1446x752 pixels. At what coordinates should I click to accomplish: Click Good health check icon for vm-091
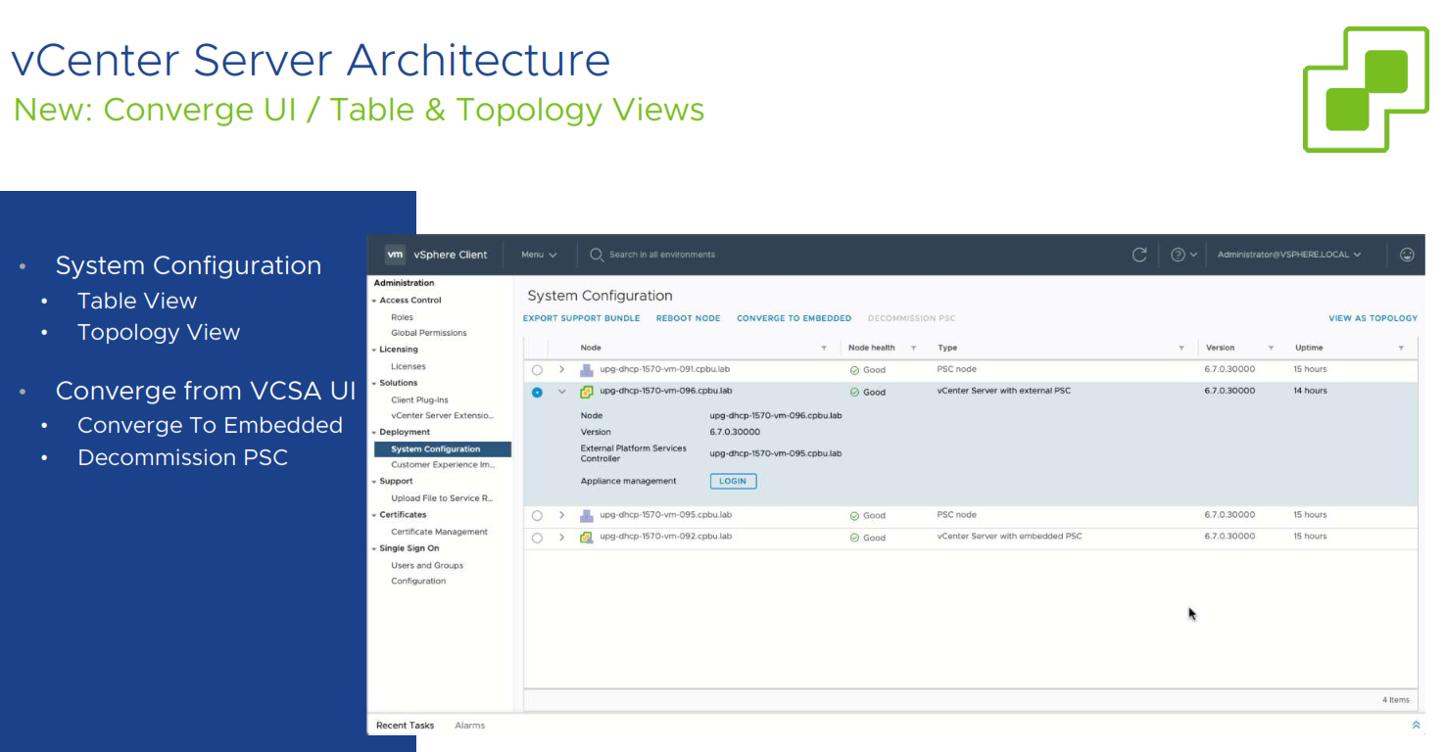854,370
